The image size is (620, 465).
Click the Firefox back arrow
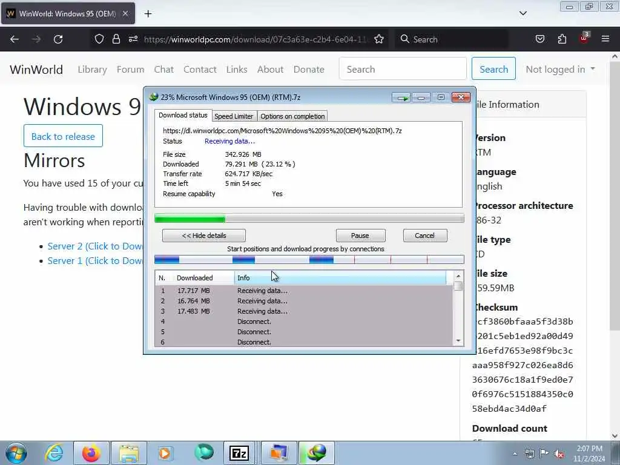[15, 39]
